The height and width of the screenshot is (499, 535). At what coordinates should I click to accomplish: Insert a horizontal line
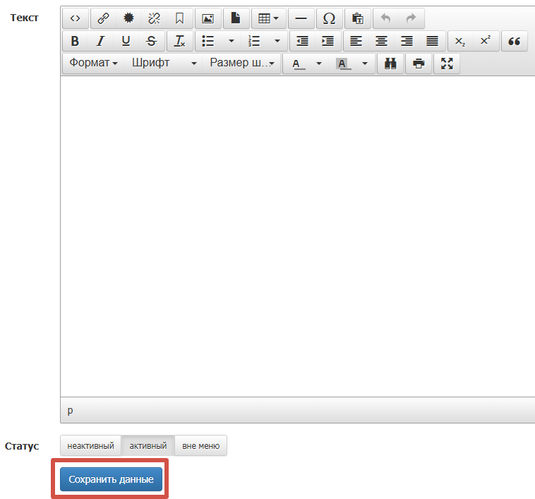coord(301,18)
